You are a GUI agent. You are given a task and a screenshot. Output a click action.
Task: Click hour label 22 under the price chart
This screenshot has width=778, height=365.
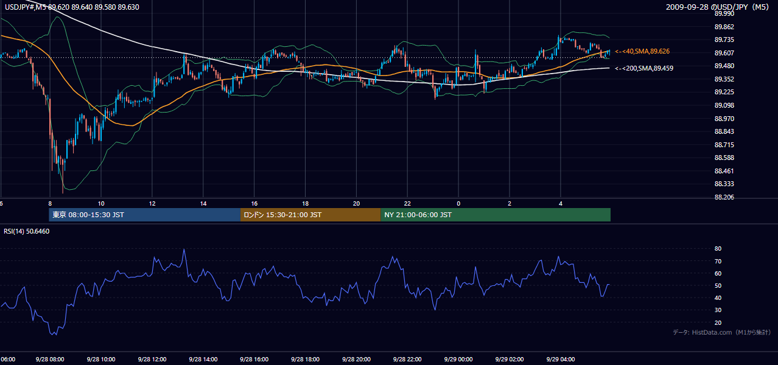tap(408, 204)
